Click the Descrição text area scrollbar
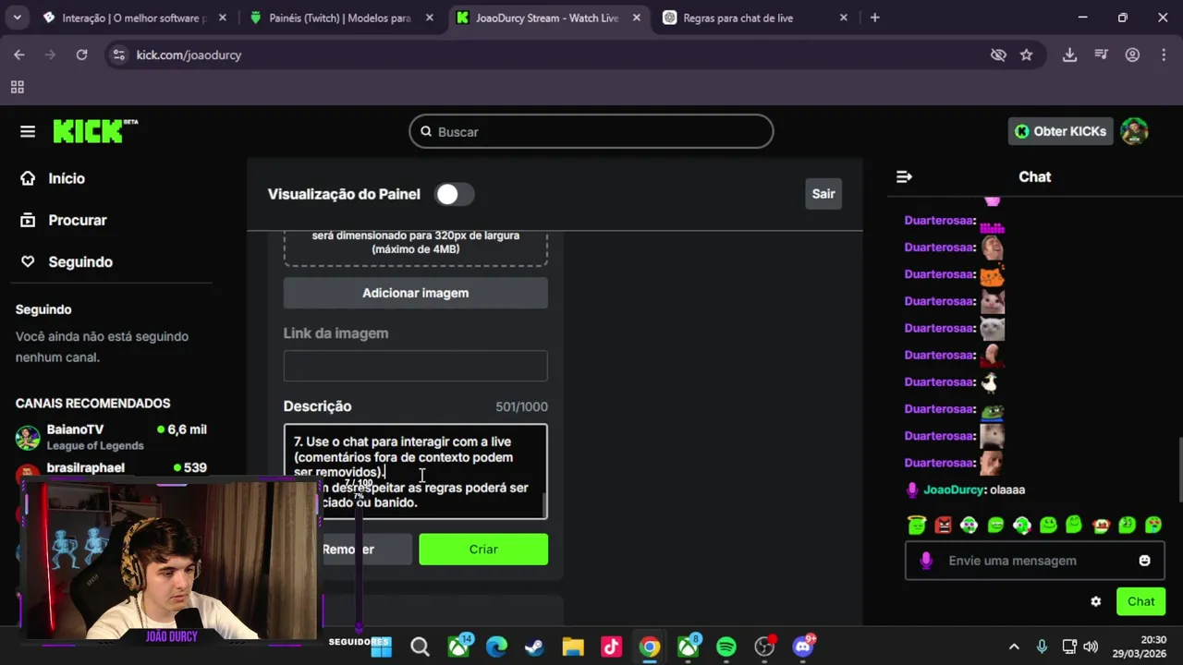 coord(544,504)
